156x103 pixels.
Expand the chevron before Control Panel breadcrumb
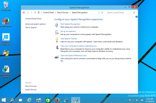point(41,12)
